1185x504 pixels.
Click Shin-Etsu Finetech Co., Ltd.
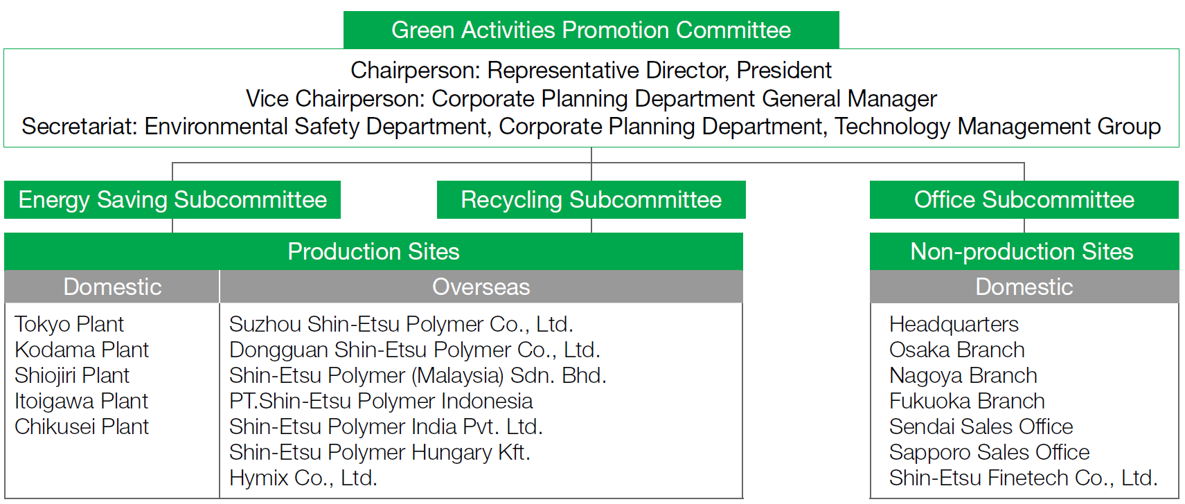coord(1023,478)
